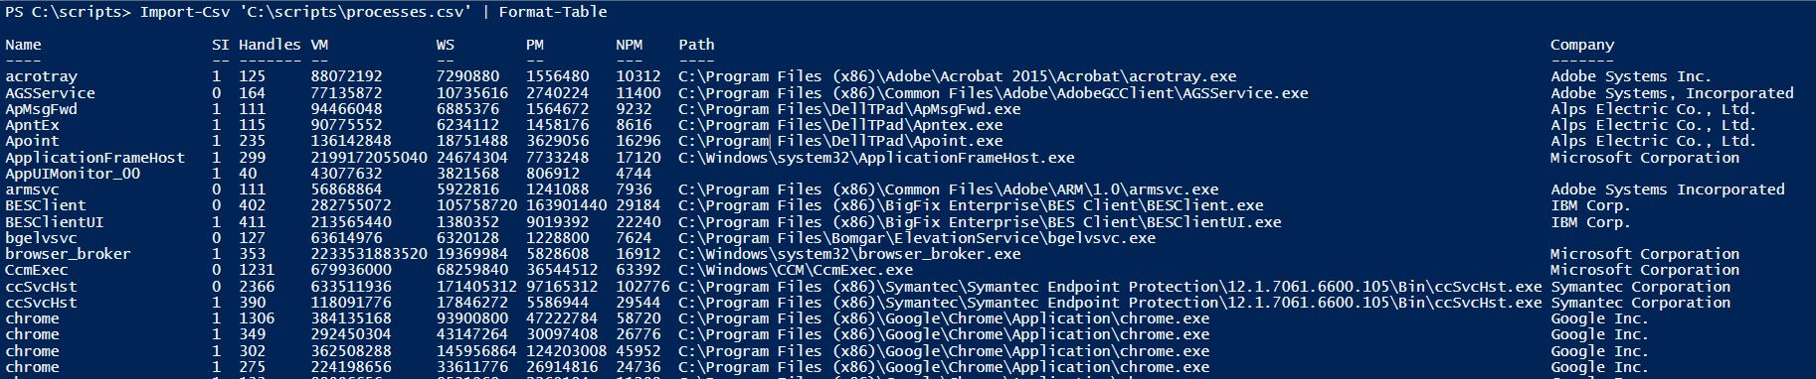
Task: Click the bgelvsvc.exe Bomgar path
Action: pos(917,238)
